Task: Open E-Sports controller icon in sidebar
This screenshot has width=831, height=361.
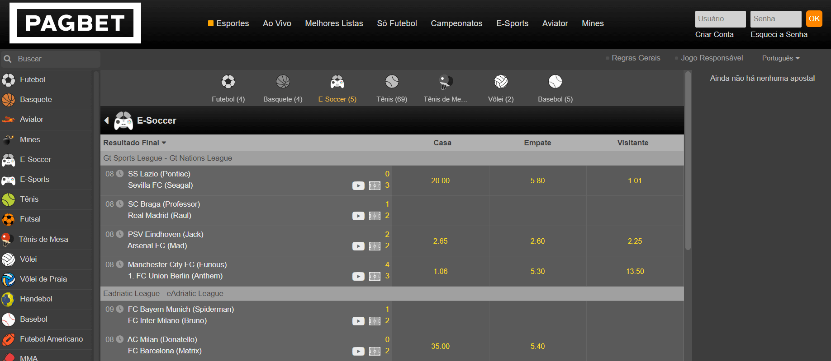Action: [x=8, y=180]
